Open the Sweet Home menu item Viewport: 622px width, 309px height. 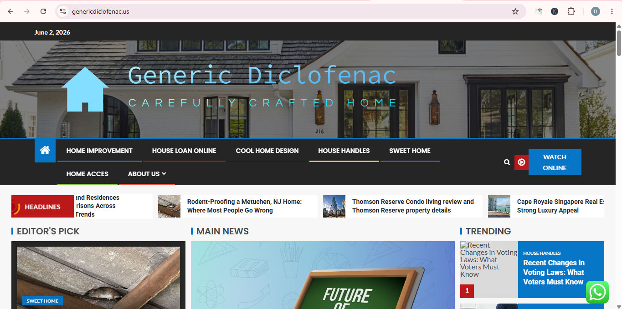click(x=410, y=151)
